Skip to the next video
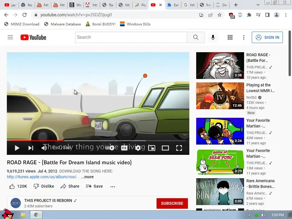 click(31, 148)
